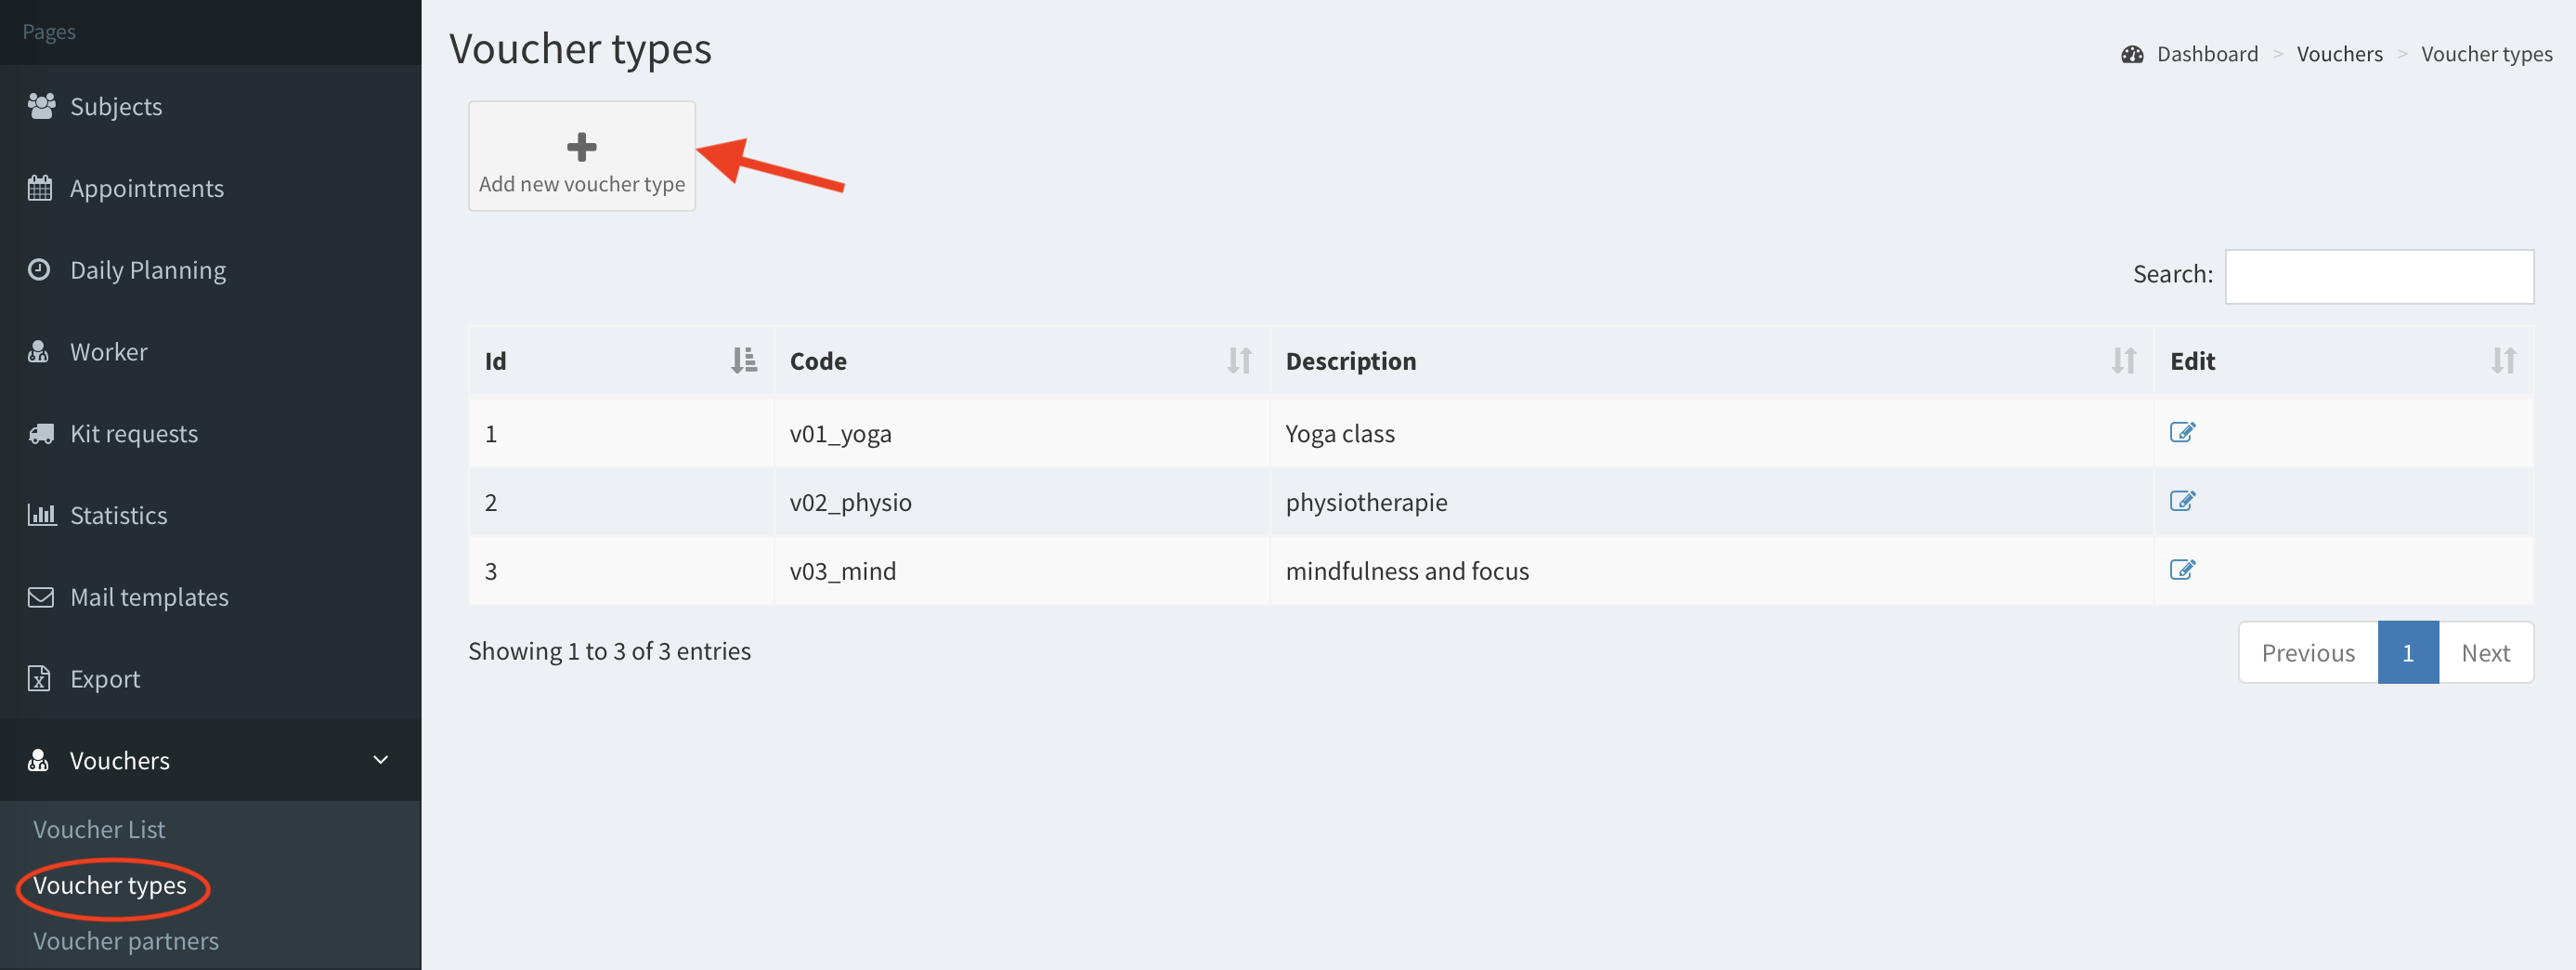Click Add new voucher type button
Screen dimensions: 2576x970
point(581,156)
